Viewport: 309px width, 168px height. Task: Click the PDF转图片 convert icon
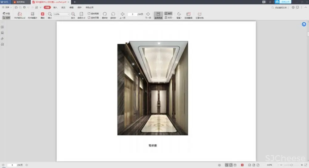(32, 14)
